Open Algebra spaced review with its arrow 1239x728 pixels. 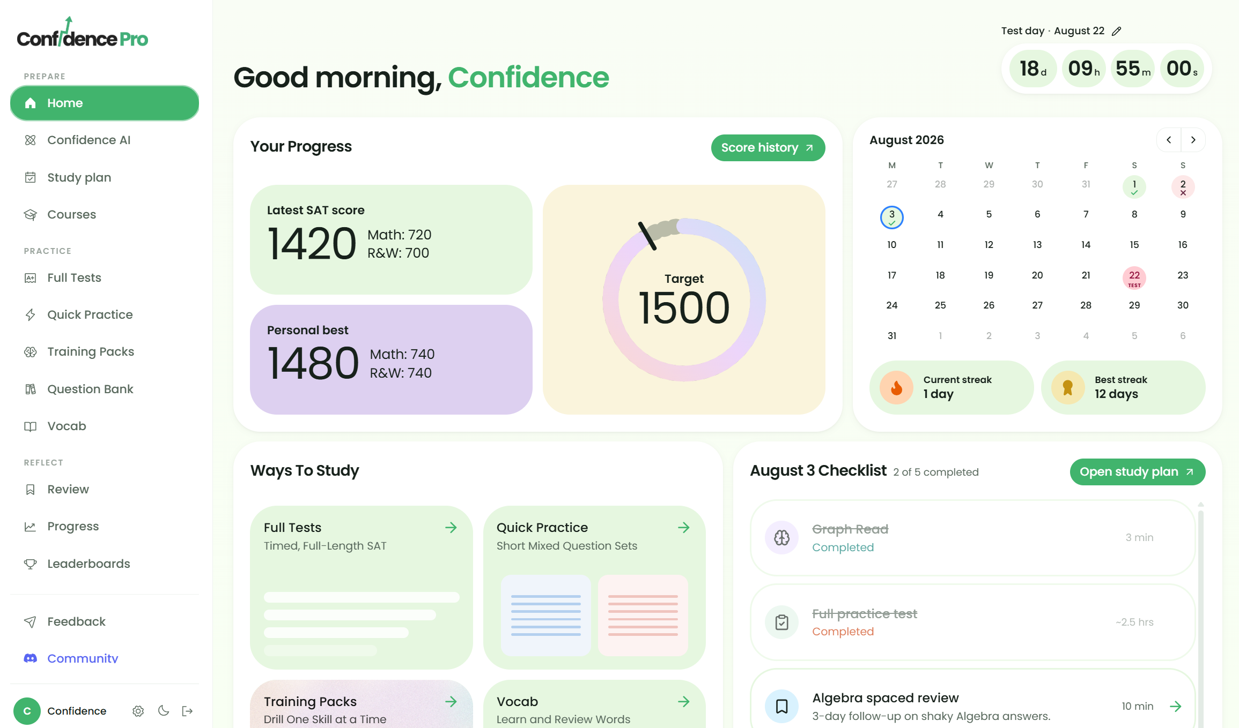1176,706
